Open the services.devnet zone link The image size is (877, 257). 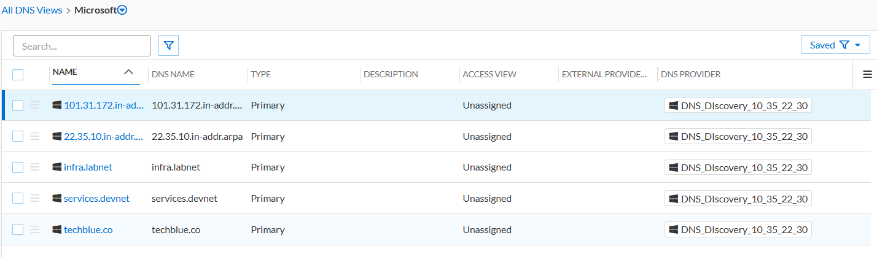tap(96, 198)
